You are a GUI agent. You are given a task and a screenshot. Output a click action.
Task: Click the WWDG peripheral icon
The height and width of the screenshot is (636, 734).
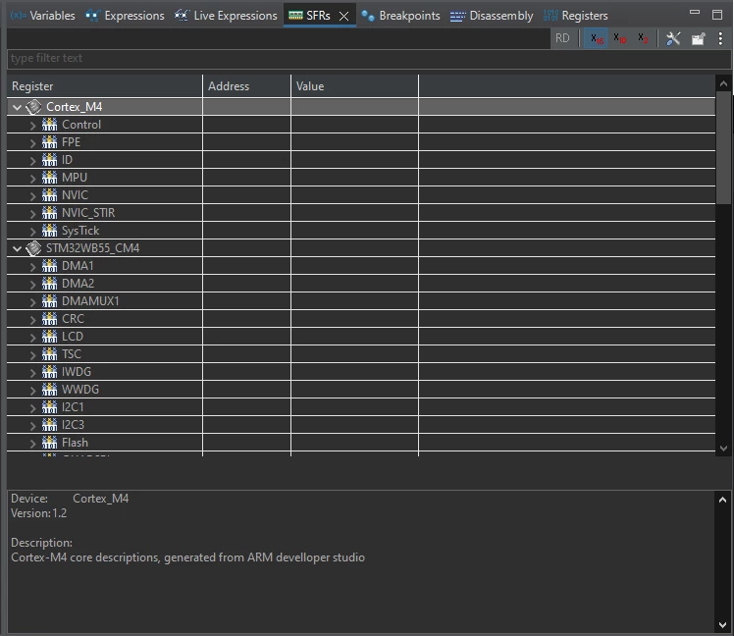click(50, 390)
